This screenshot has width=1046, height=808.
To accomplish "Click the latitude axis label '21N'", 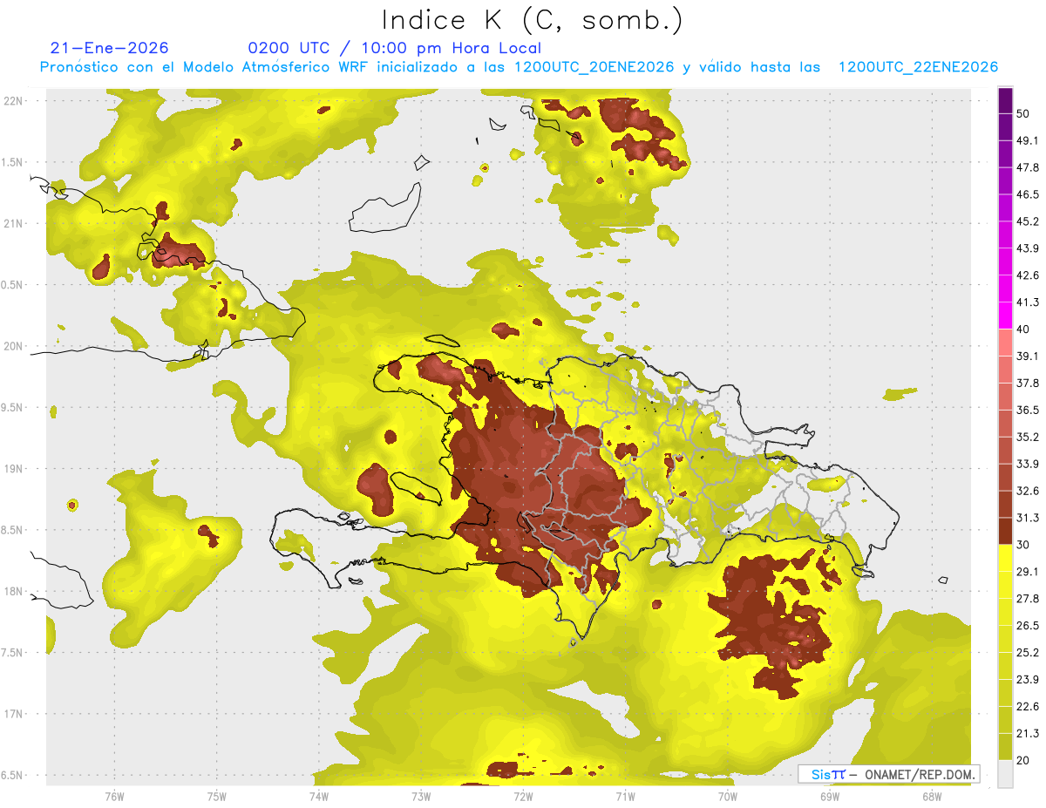I will click(x=14, y=223).
